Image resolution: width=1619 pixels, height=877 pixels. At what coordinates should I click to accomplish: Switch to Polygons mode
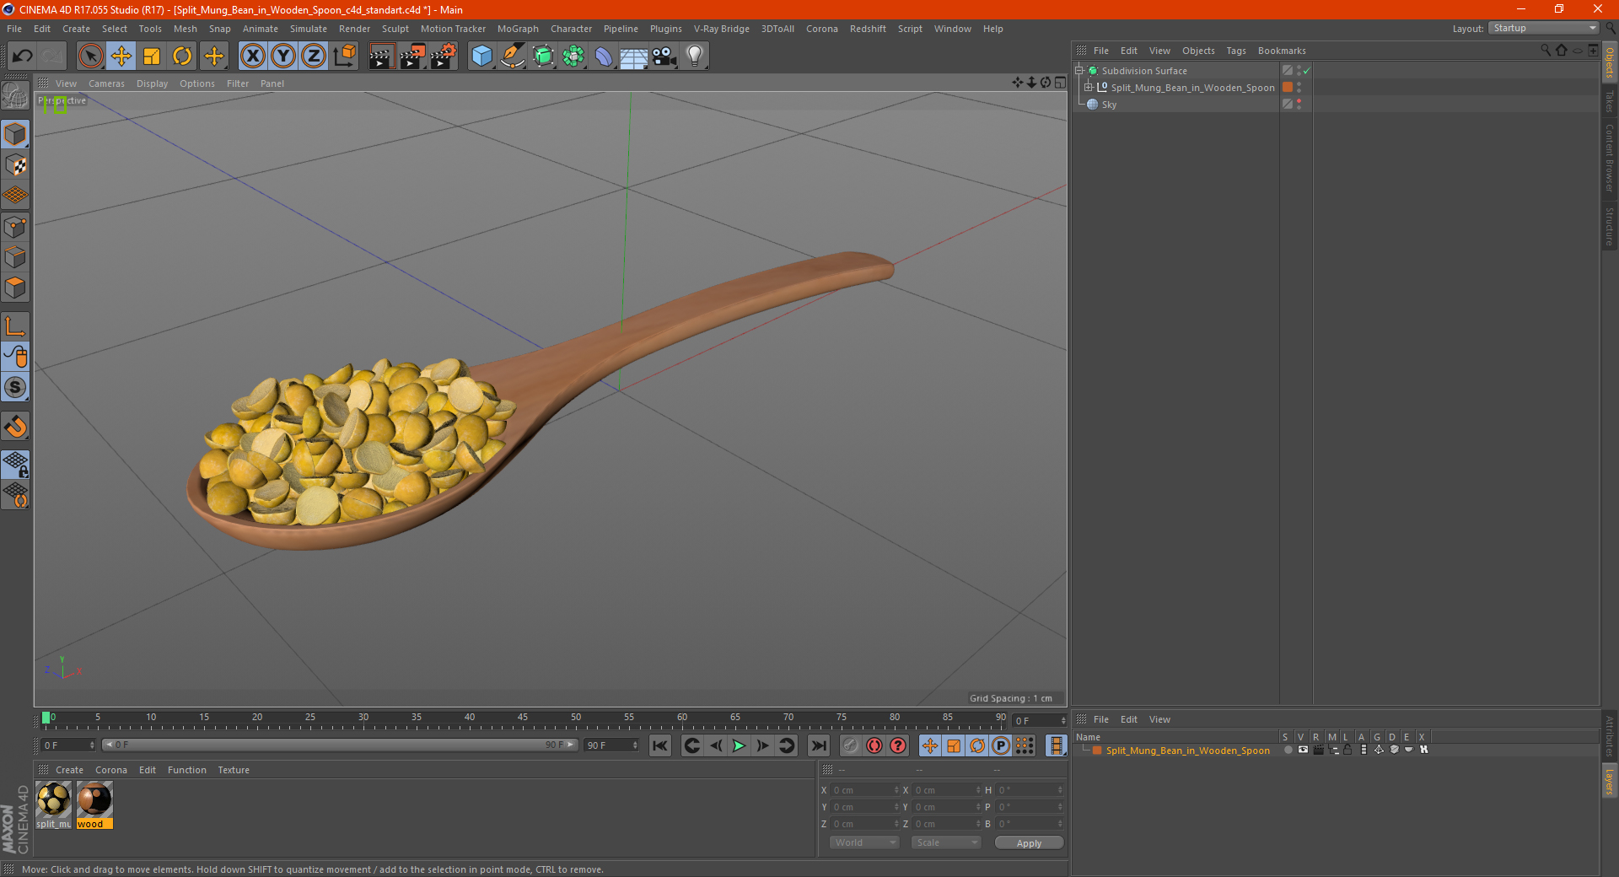pyautogui.click(x=15, y=288)
